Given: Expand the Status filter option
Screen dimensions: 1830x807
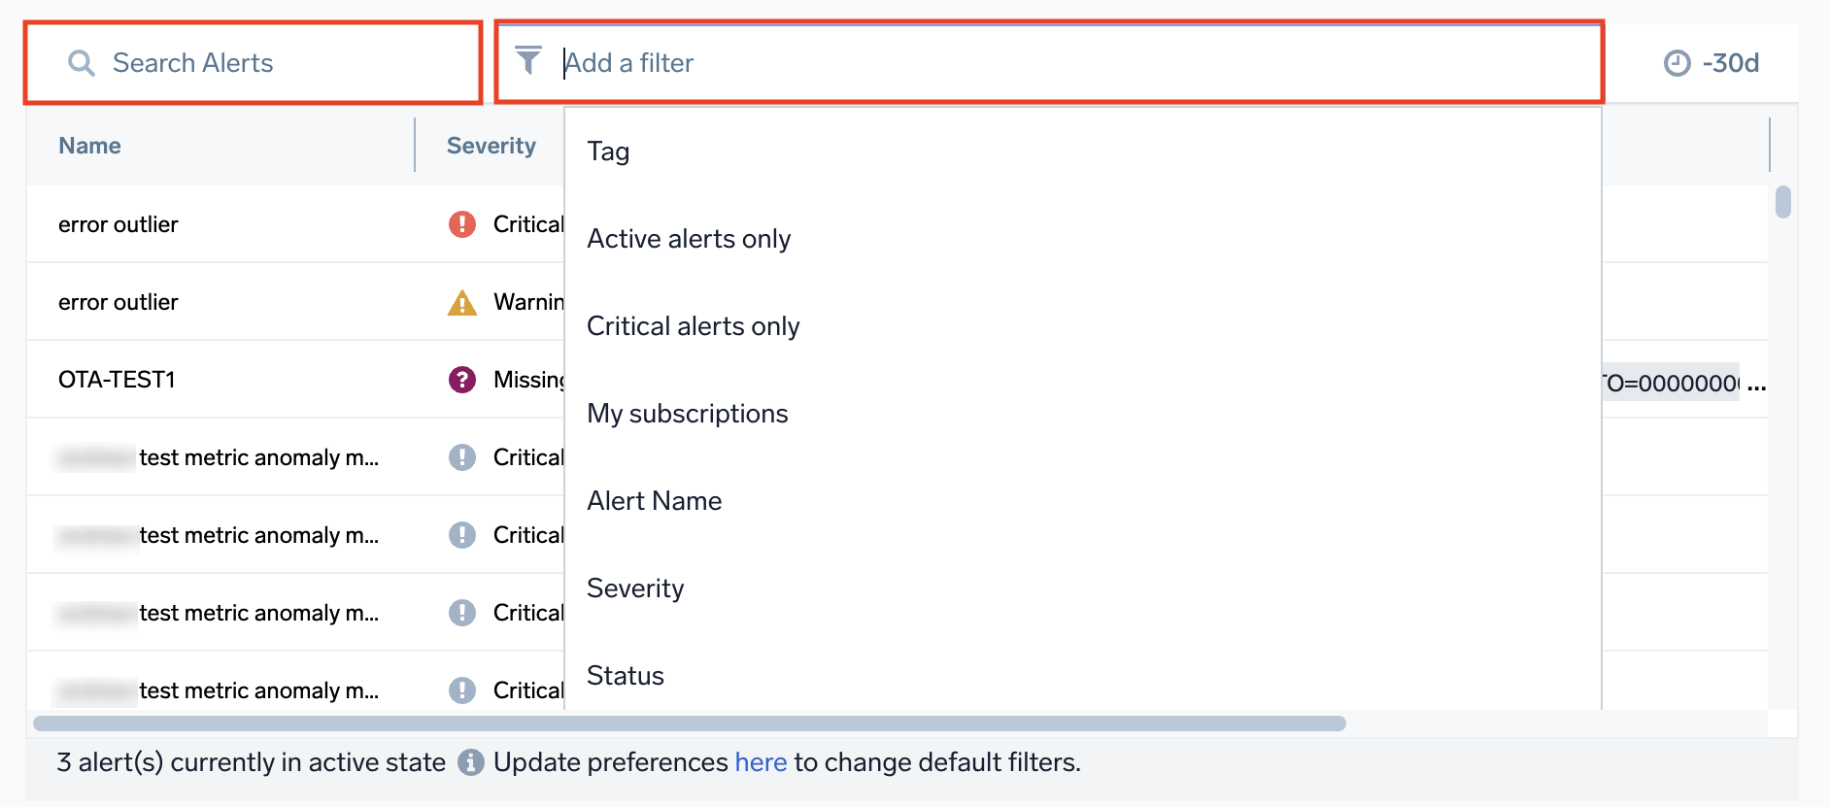Looking at the screenshot, I should pos(626,676).
